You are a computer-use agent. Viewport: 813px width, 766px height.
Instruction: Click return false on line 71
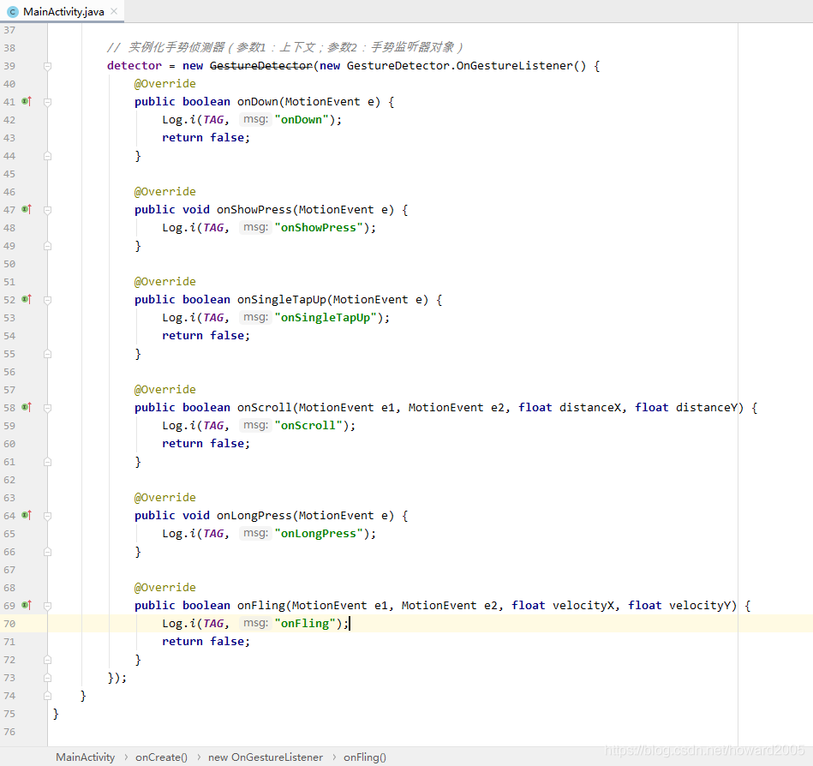pyautogui.click(x=206, y=641)
